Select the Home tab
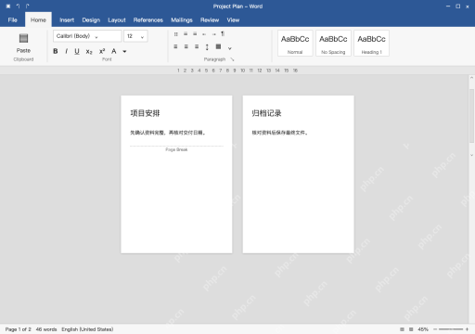This screenshot has width=475, height=334. click(x=38, y=20)
